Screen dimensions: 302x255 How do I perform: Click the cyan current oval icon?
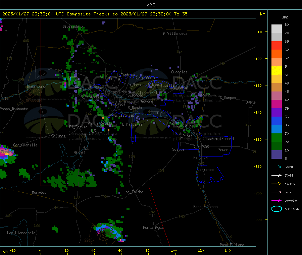pyautogui.click(x=276, y=209)
